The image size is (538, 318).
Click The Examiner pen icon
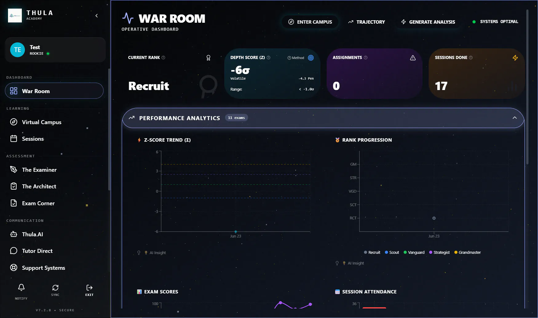14,170
